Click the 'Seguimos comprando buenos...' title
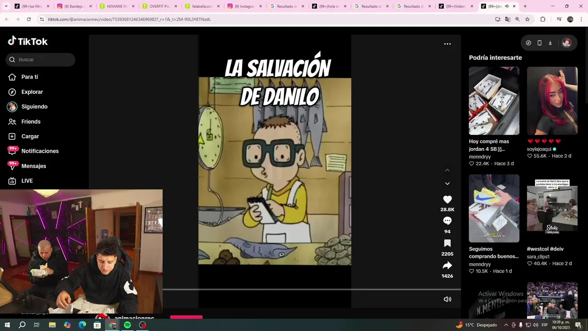 [494, 253]
